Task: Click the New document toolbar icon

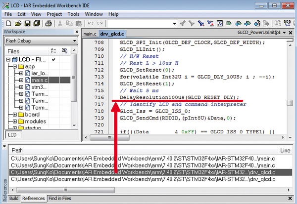Action: [7, 23]
